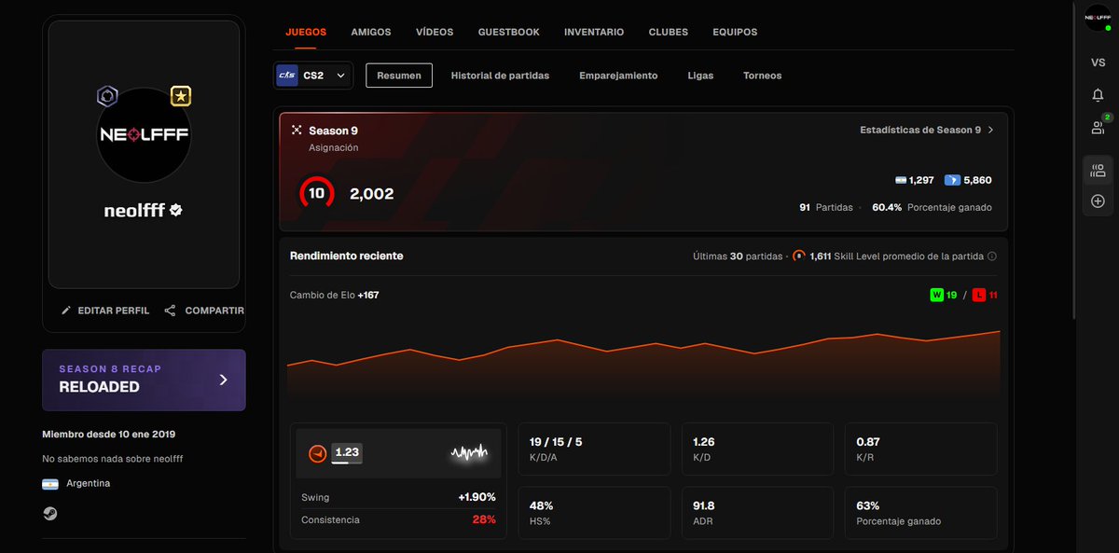Click the Cambio de Elo +167 label
1119x553 pixels.
334,295
